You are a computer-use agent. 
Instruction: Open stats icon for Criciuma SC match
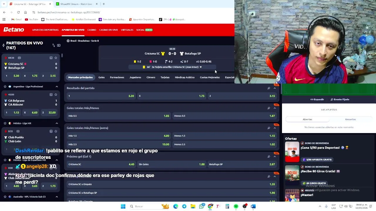tap(51, 58)
